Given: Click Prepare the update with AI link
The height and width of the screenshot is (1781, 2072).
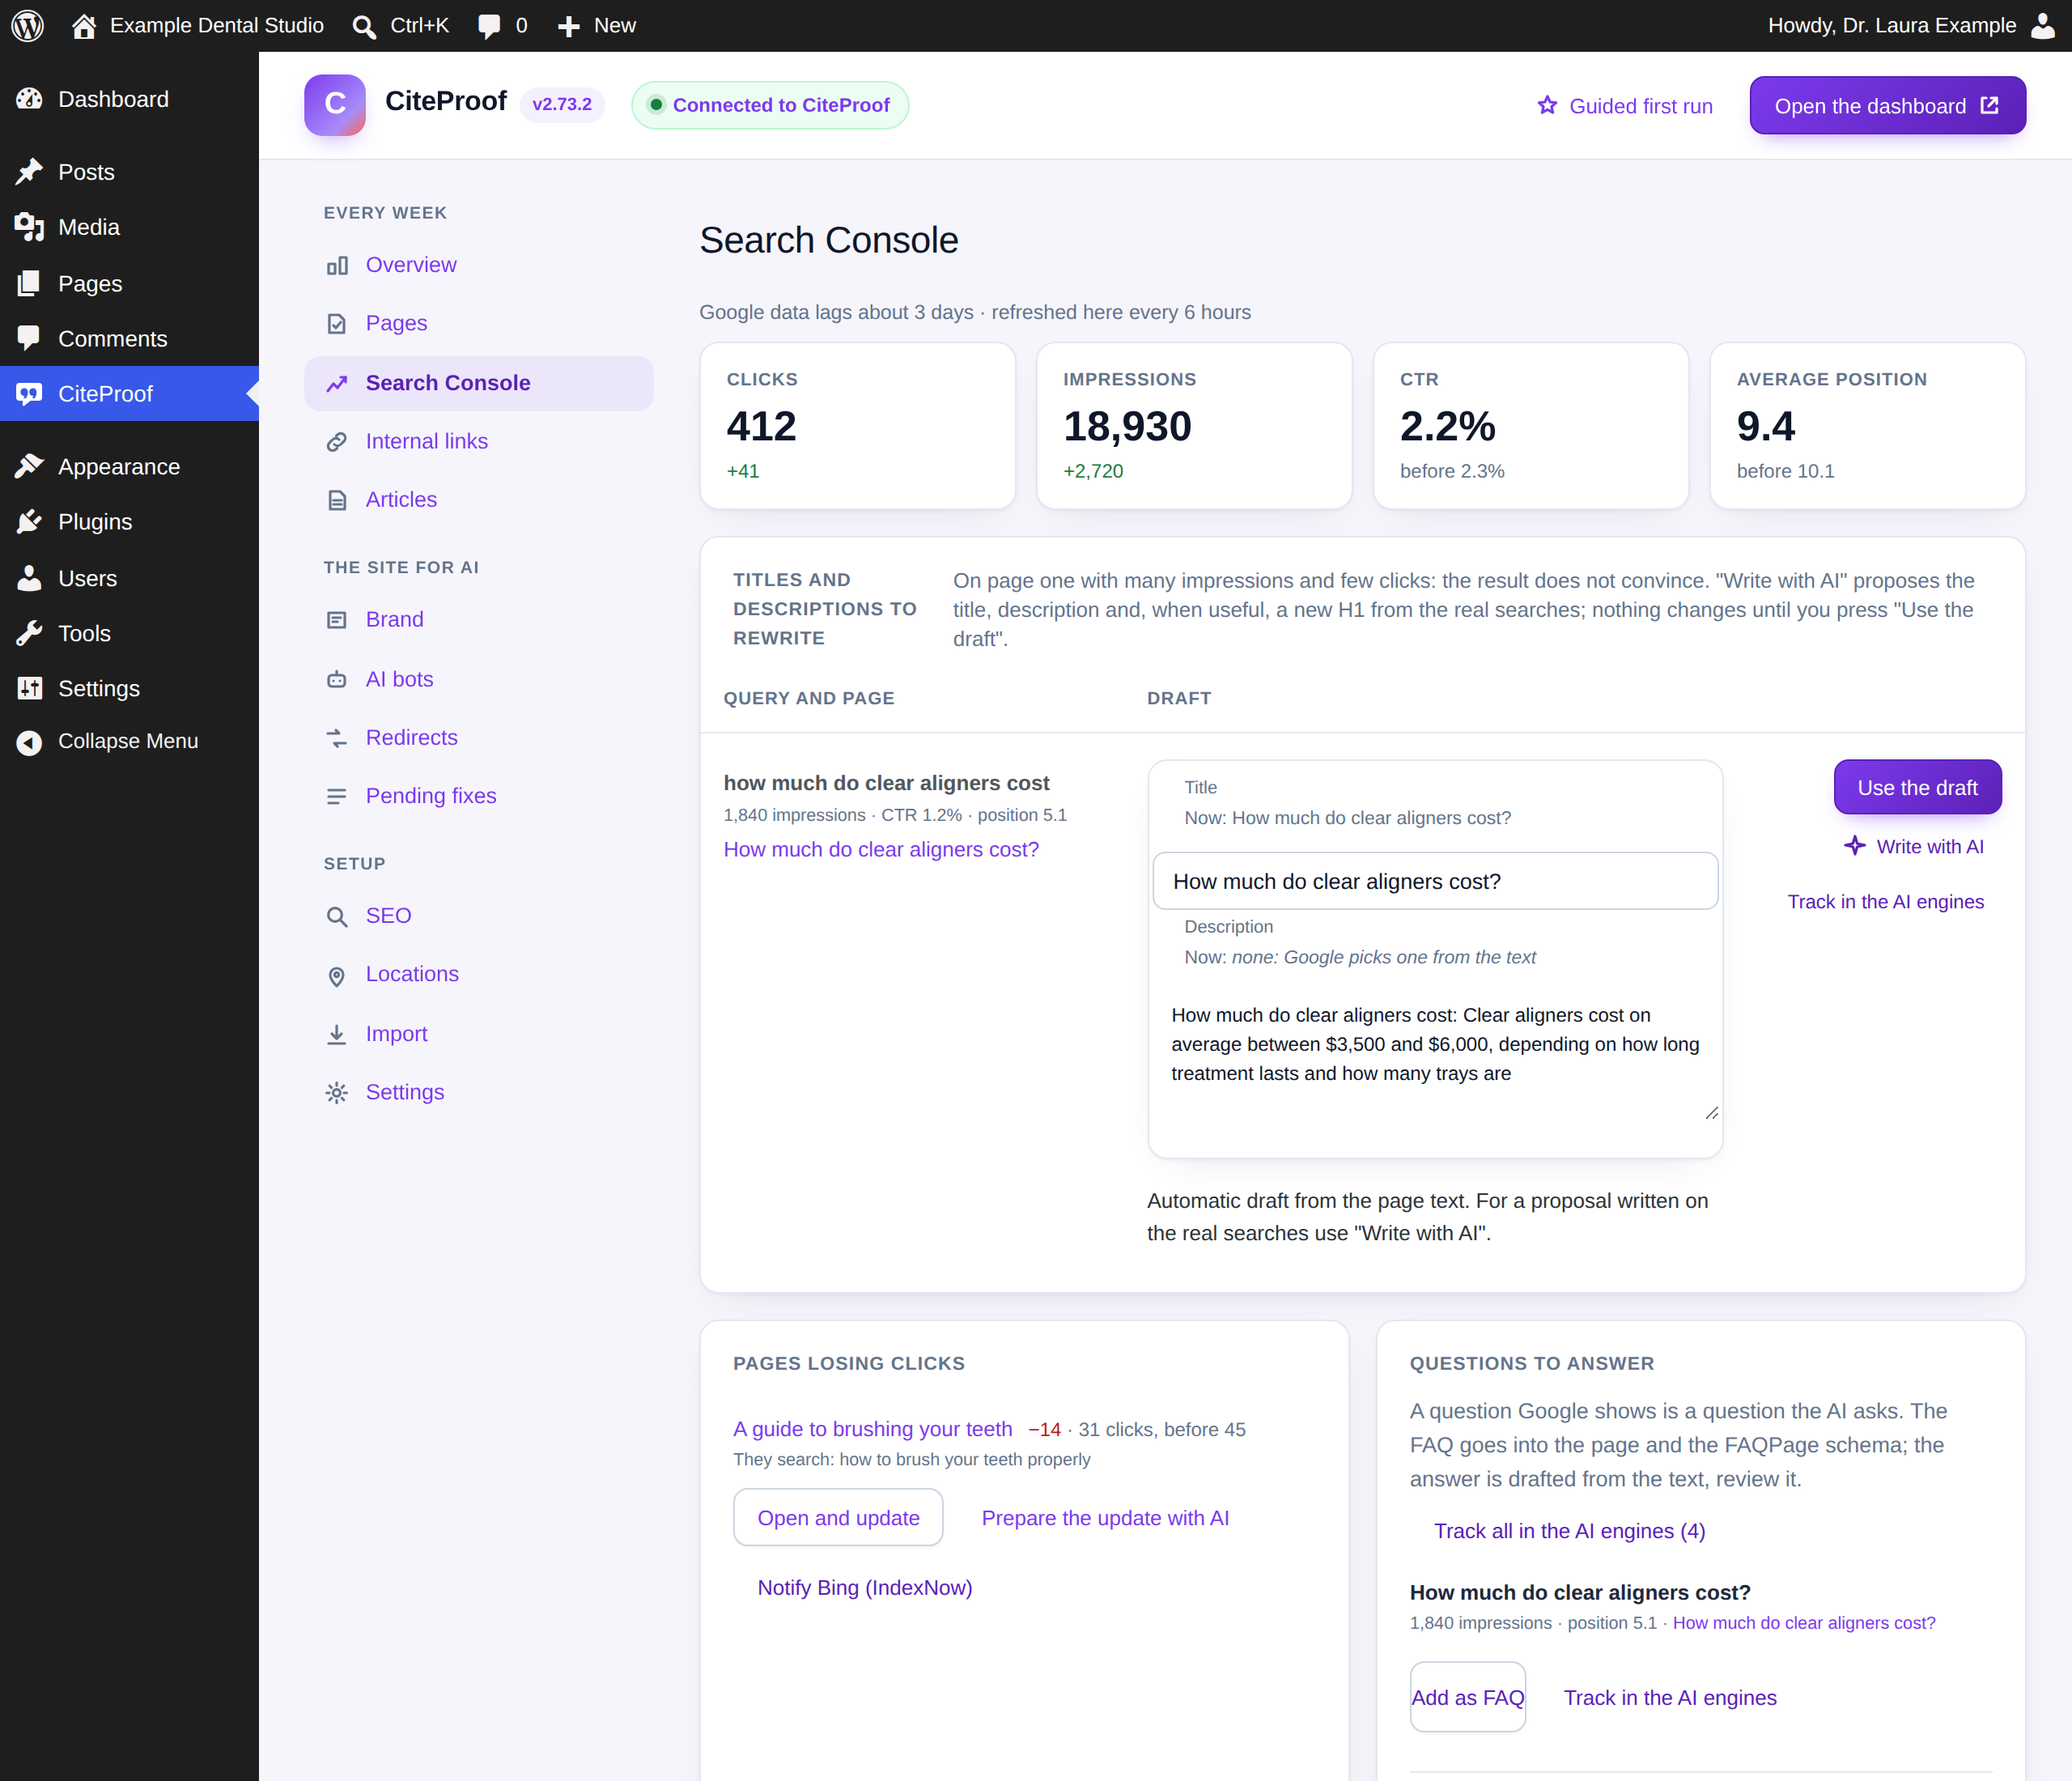Looking at the screenshot, I should pos(1105,1518).
